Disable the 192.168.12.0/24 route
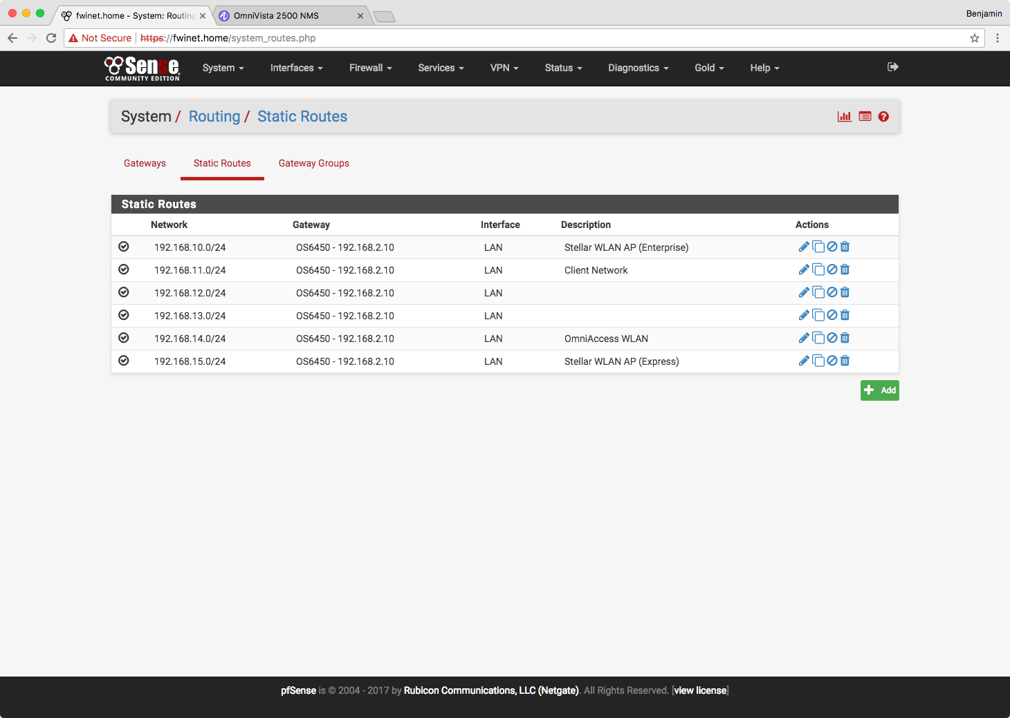Image resolution: width=1010 pixels, height=718 pixels. (x=832, y=292)
